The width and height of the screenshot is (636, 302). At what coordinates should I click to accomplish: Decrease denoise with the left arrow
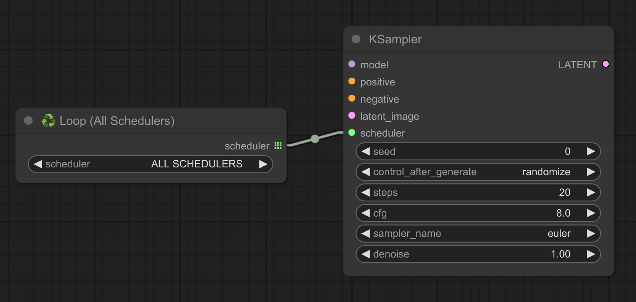click(x=366, y=254)
